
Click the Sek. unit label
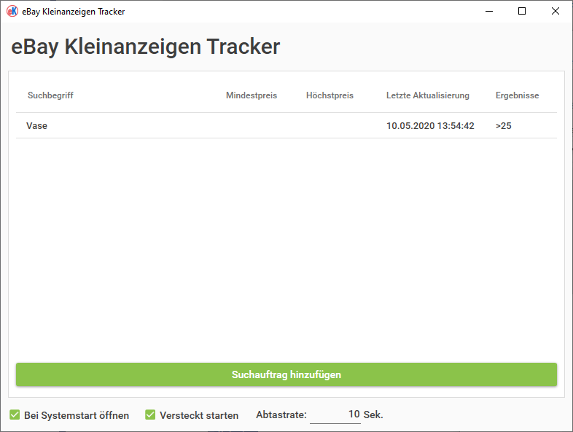[x=373, y=415]
